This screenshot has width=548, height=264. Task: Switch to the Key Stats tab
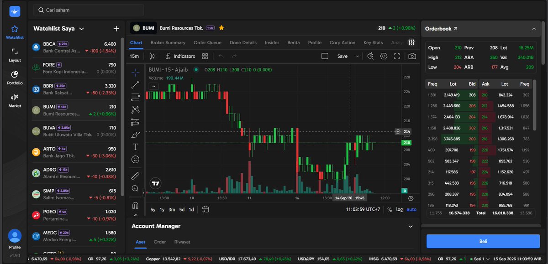tap(373, 42)
